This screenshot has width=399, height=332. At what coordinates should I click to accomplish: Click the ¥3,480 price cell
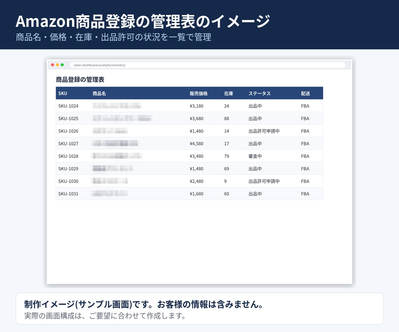[197, 156]
